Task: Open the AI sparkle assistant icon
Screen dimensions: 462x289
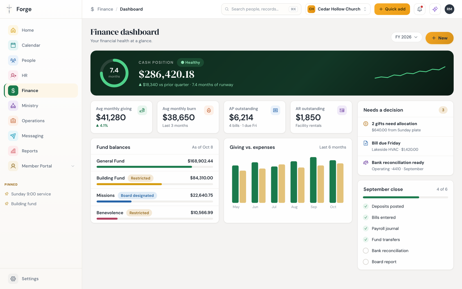Action: click(x=435, y=9)
